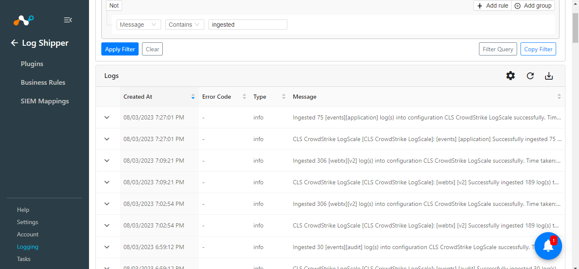Click the Add rule button

tap(493, 6)
